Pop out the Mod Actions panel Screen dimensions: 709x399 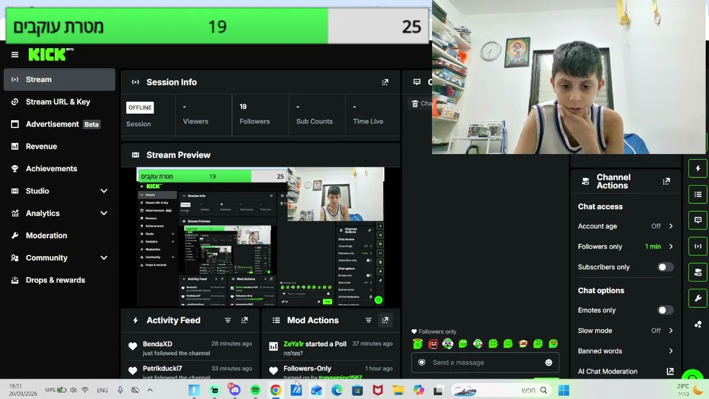click(385, 320)
